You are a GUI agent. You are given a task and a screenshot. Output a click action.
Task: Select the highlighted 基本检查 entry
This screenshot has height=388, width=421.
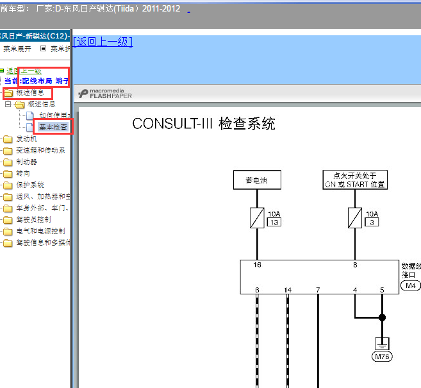pyautogui.click(x=53, y=127)
